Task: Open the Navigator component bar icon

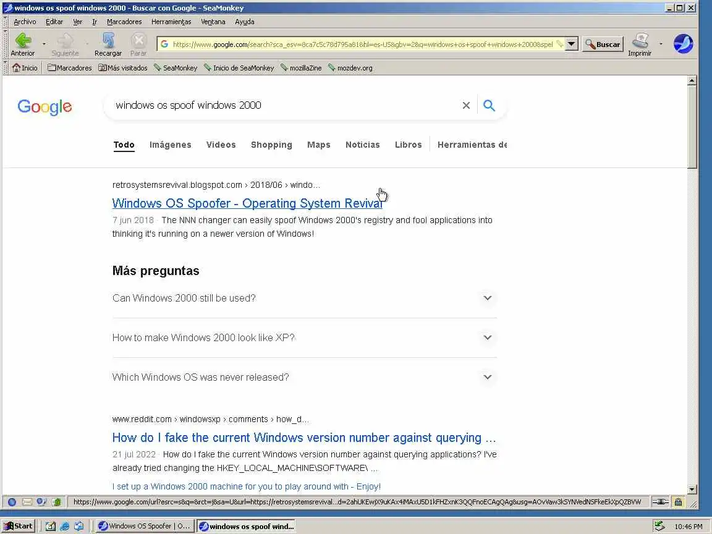Action: pyautogui.click(x=12, y=502)
